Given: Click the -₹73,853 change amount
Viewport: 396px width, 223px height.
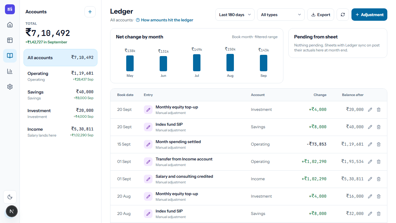Looking at the screenshot, I should click(316, 144).
